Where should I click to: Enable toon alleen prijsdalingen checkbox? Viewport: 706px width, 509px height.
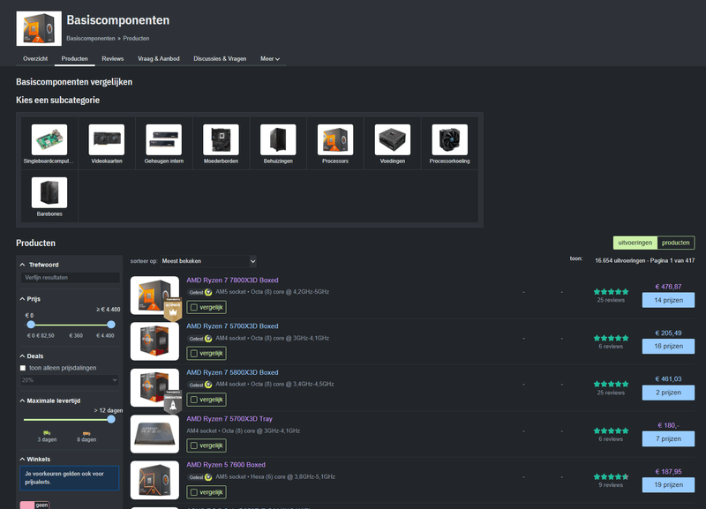click(23, 368)
